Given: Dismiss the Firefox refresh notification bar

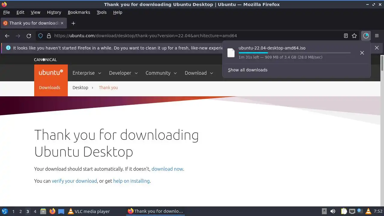Looking at the screenshot, I should (x=377, y=48).
